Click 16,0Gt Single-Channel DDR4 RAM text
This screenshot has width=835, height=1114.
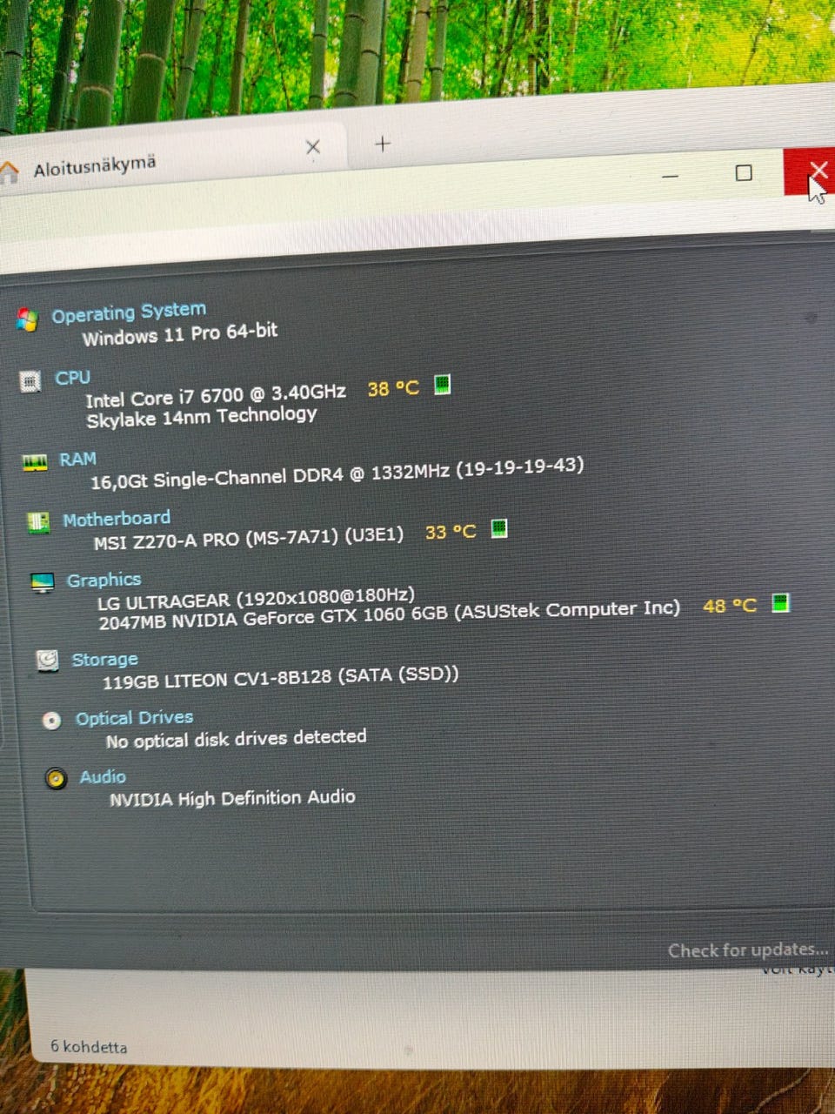tap(337, 473)
